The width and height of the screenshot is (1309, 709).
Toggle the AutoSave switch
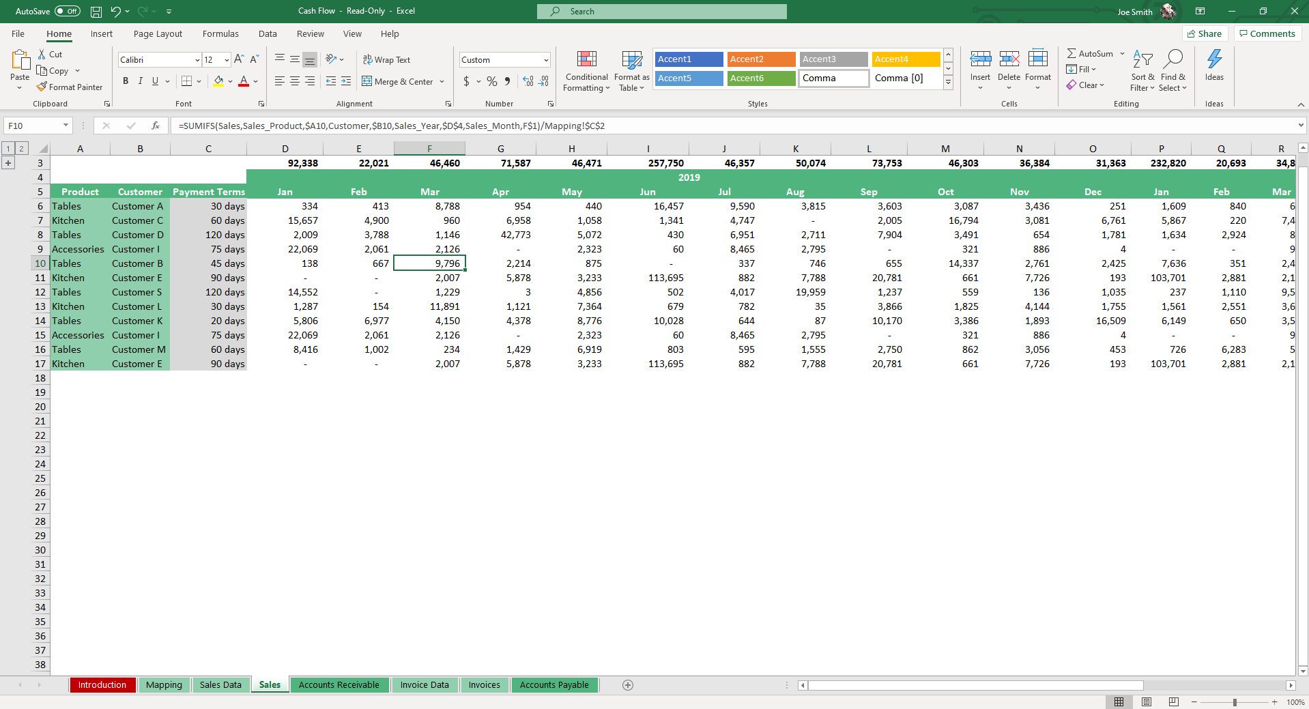coord(67,12)
